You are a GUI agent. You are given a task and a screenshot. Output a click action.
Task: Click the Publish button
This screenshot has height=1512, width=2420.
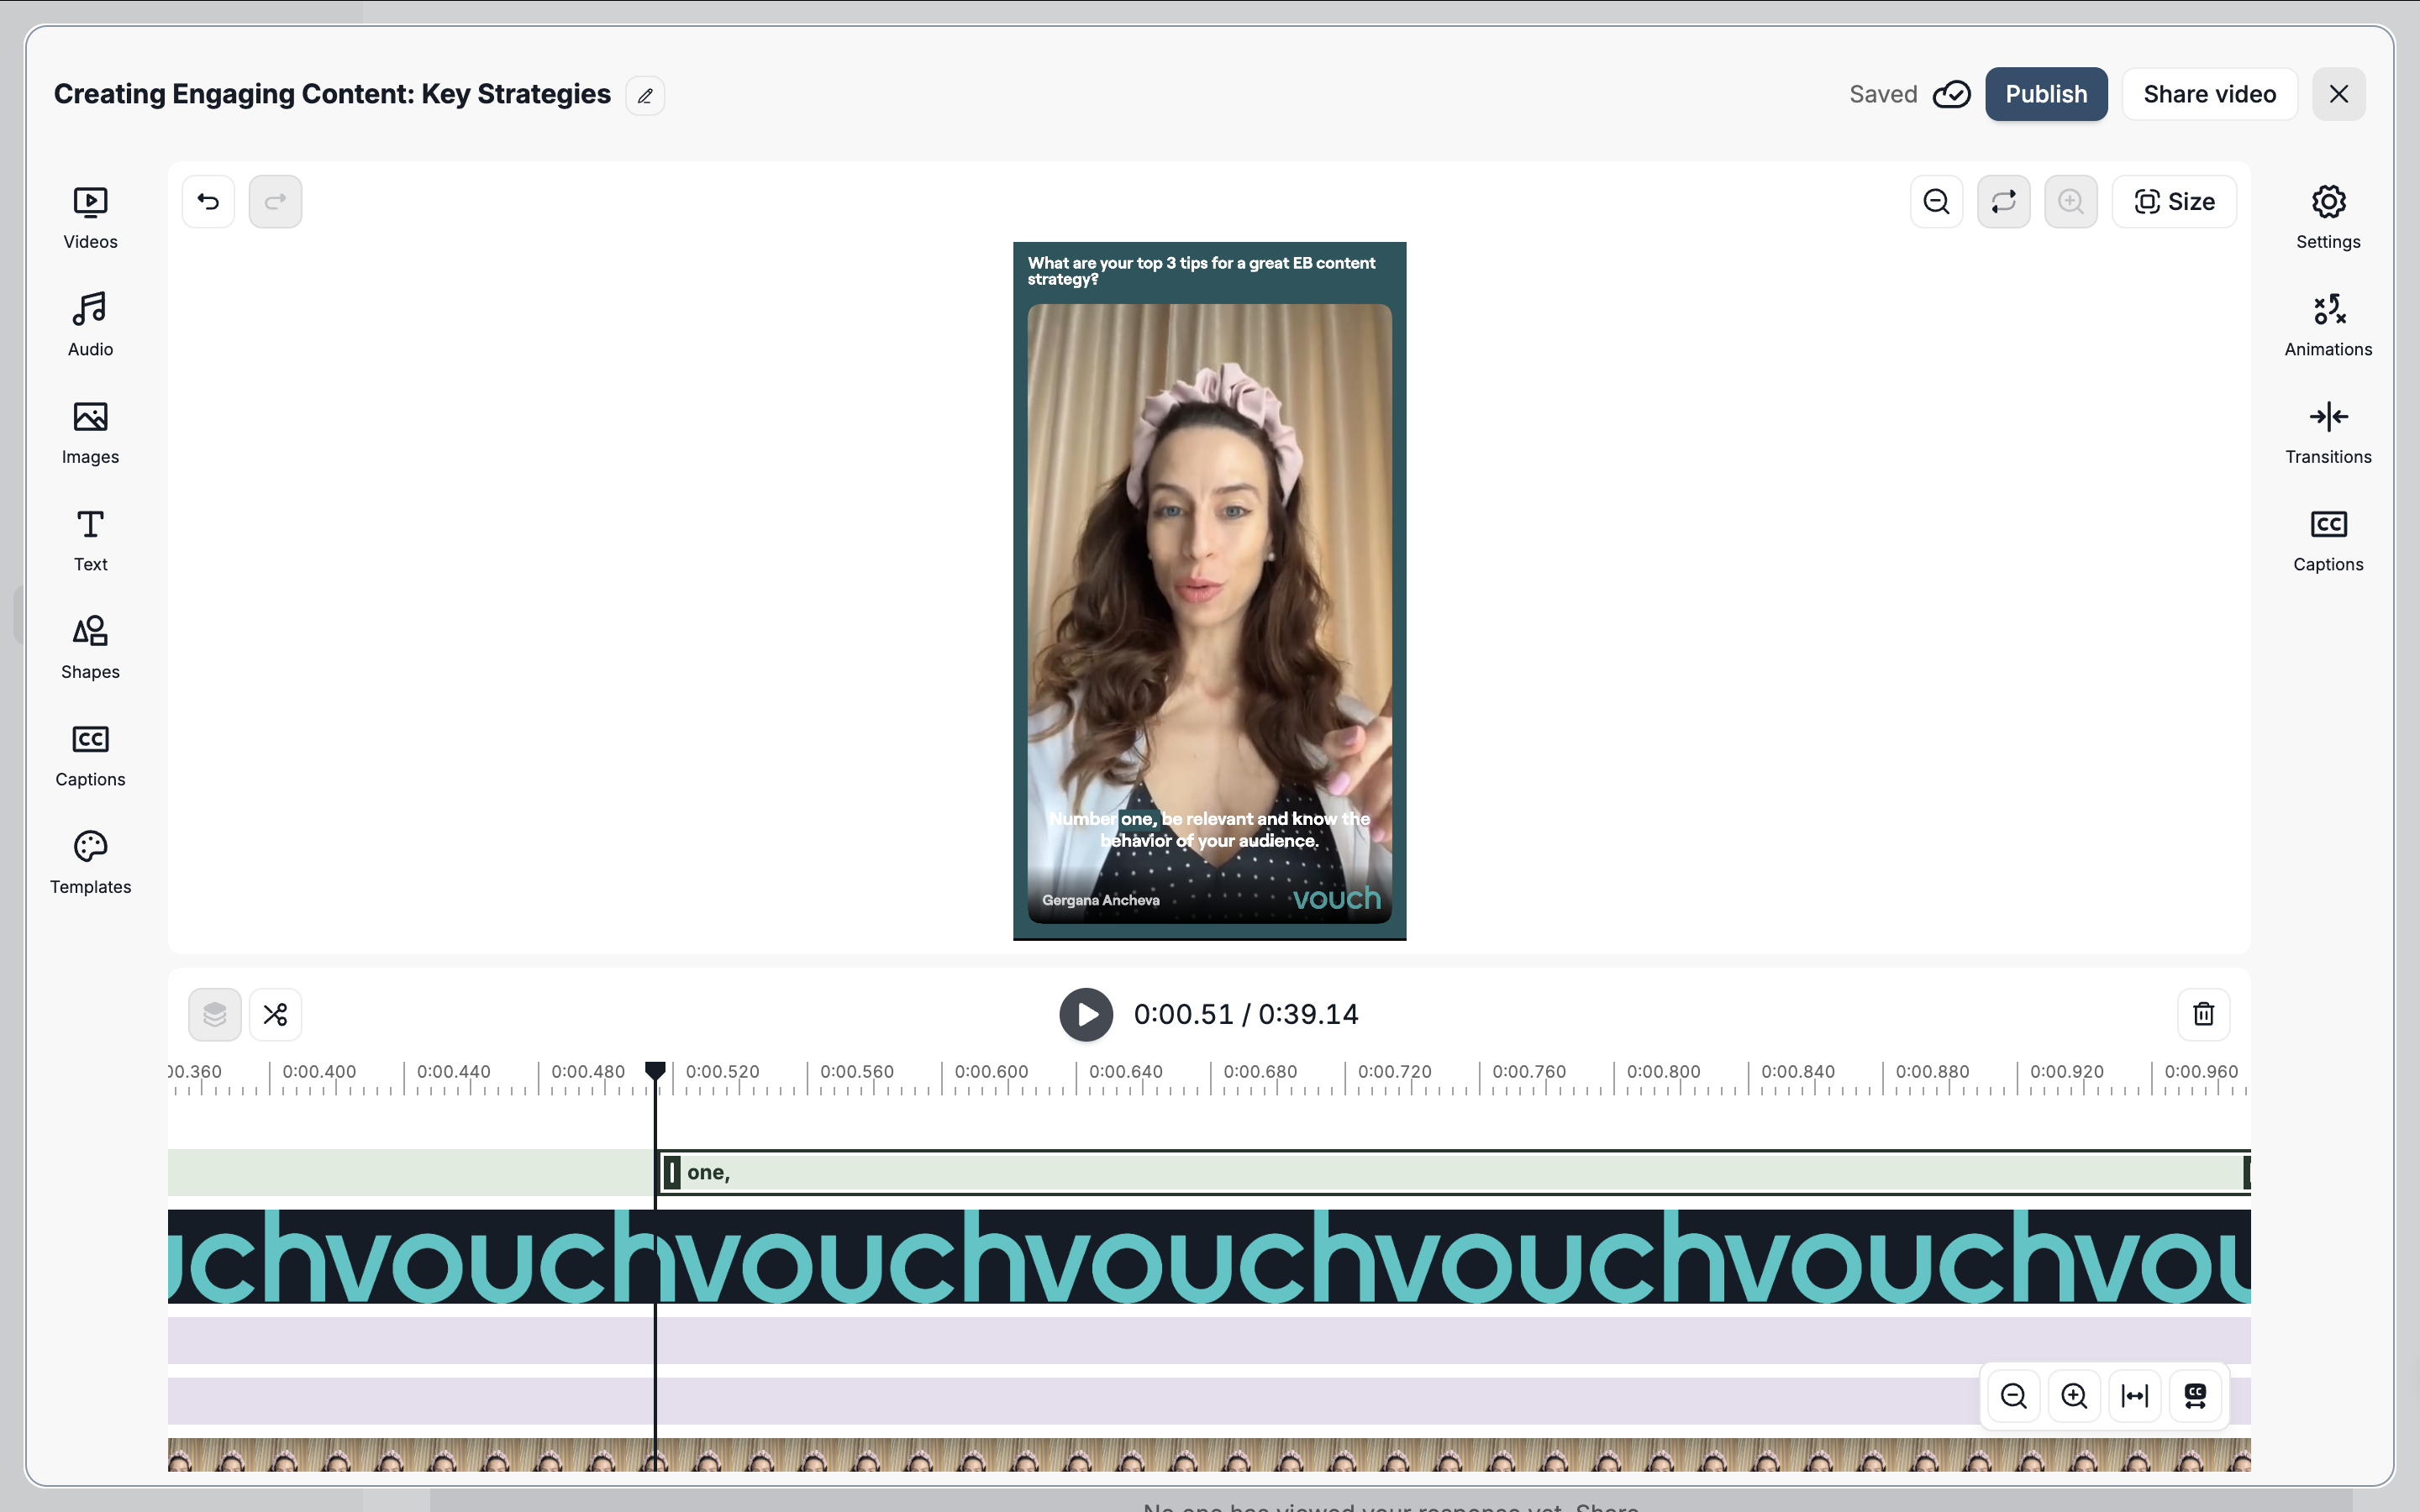[2045, 94]
